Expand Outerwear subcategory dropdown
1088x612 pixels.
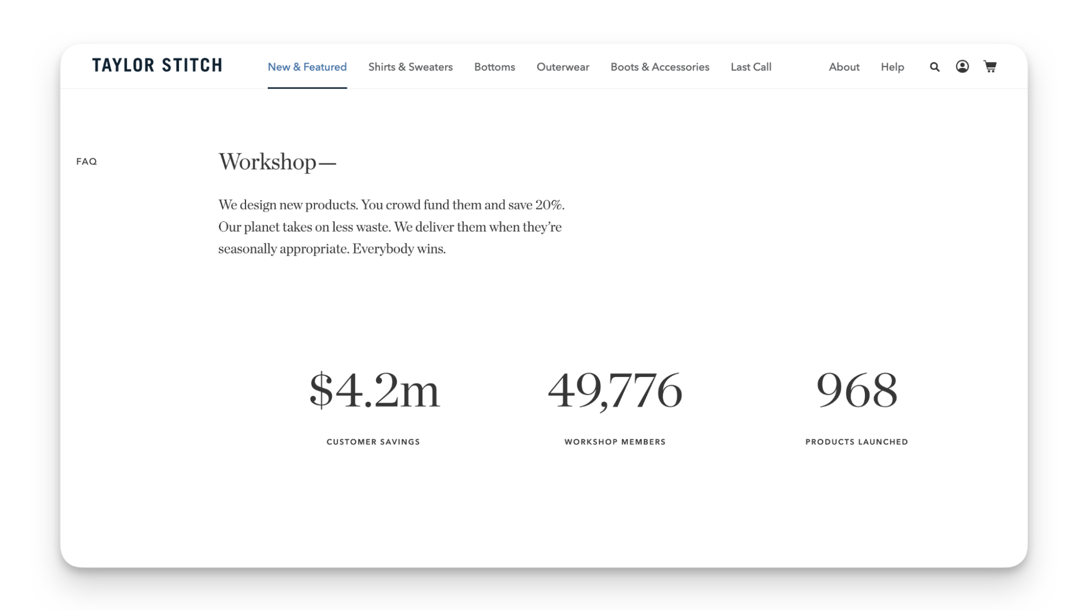point(563,66)
